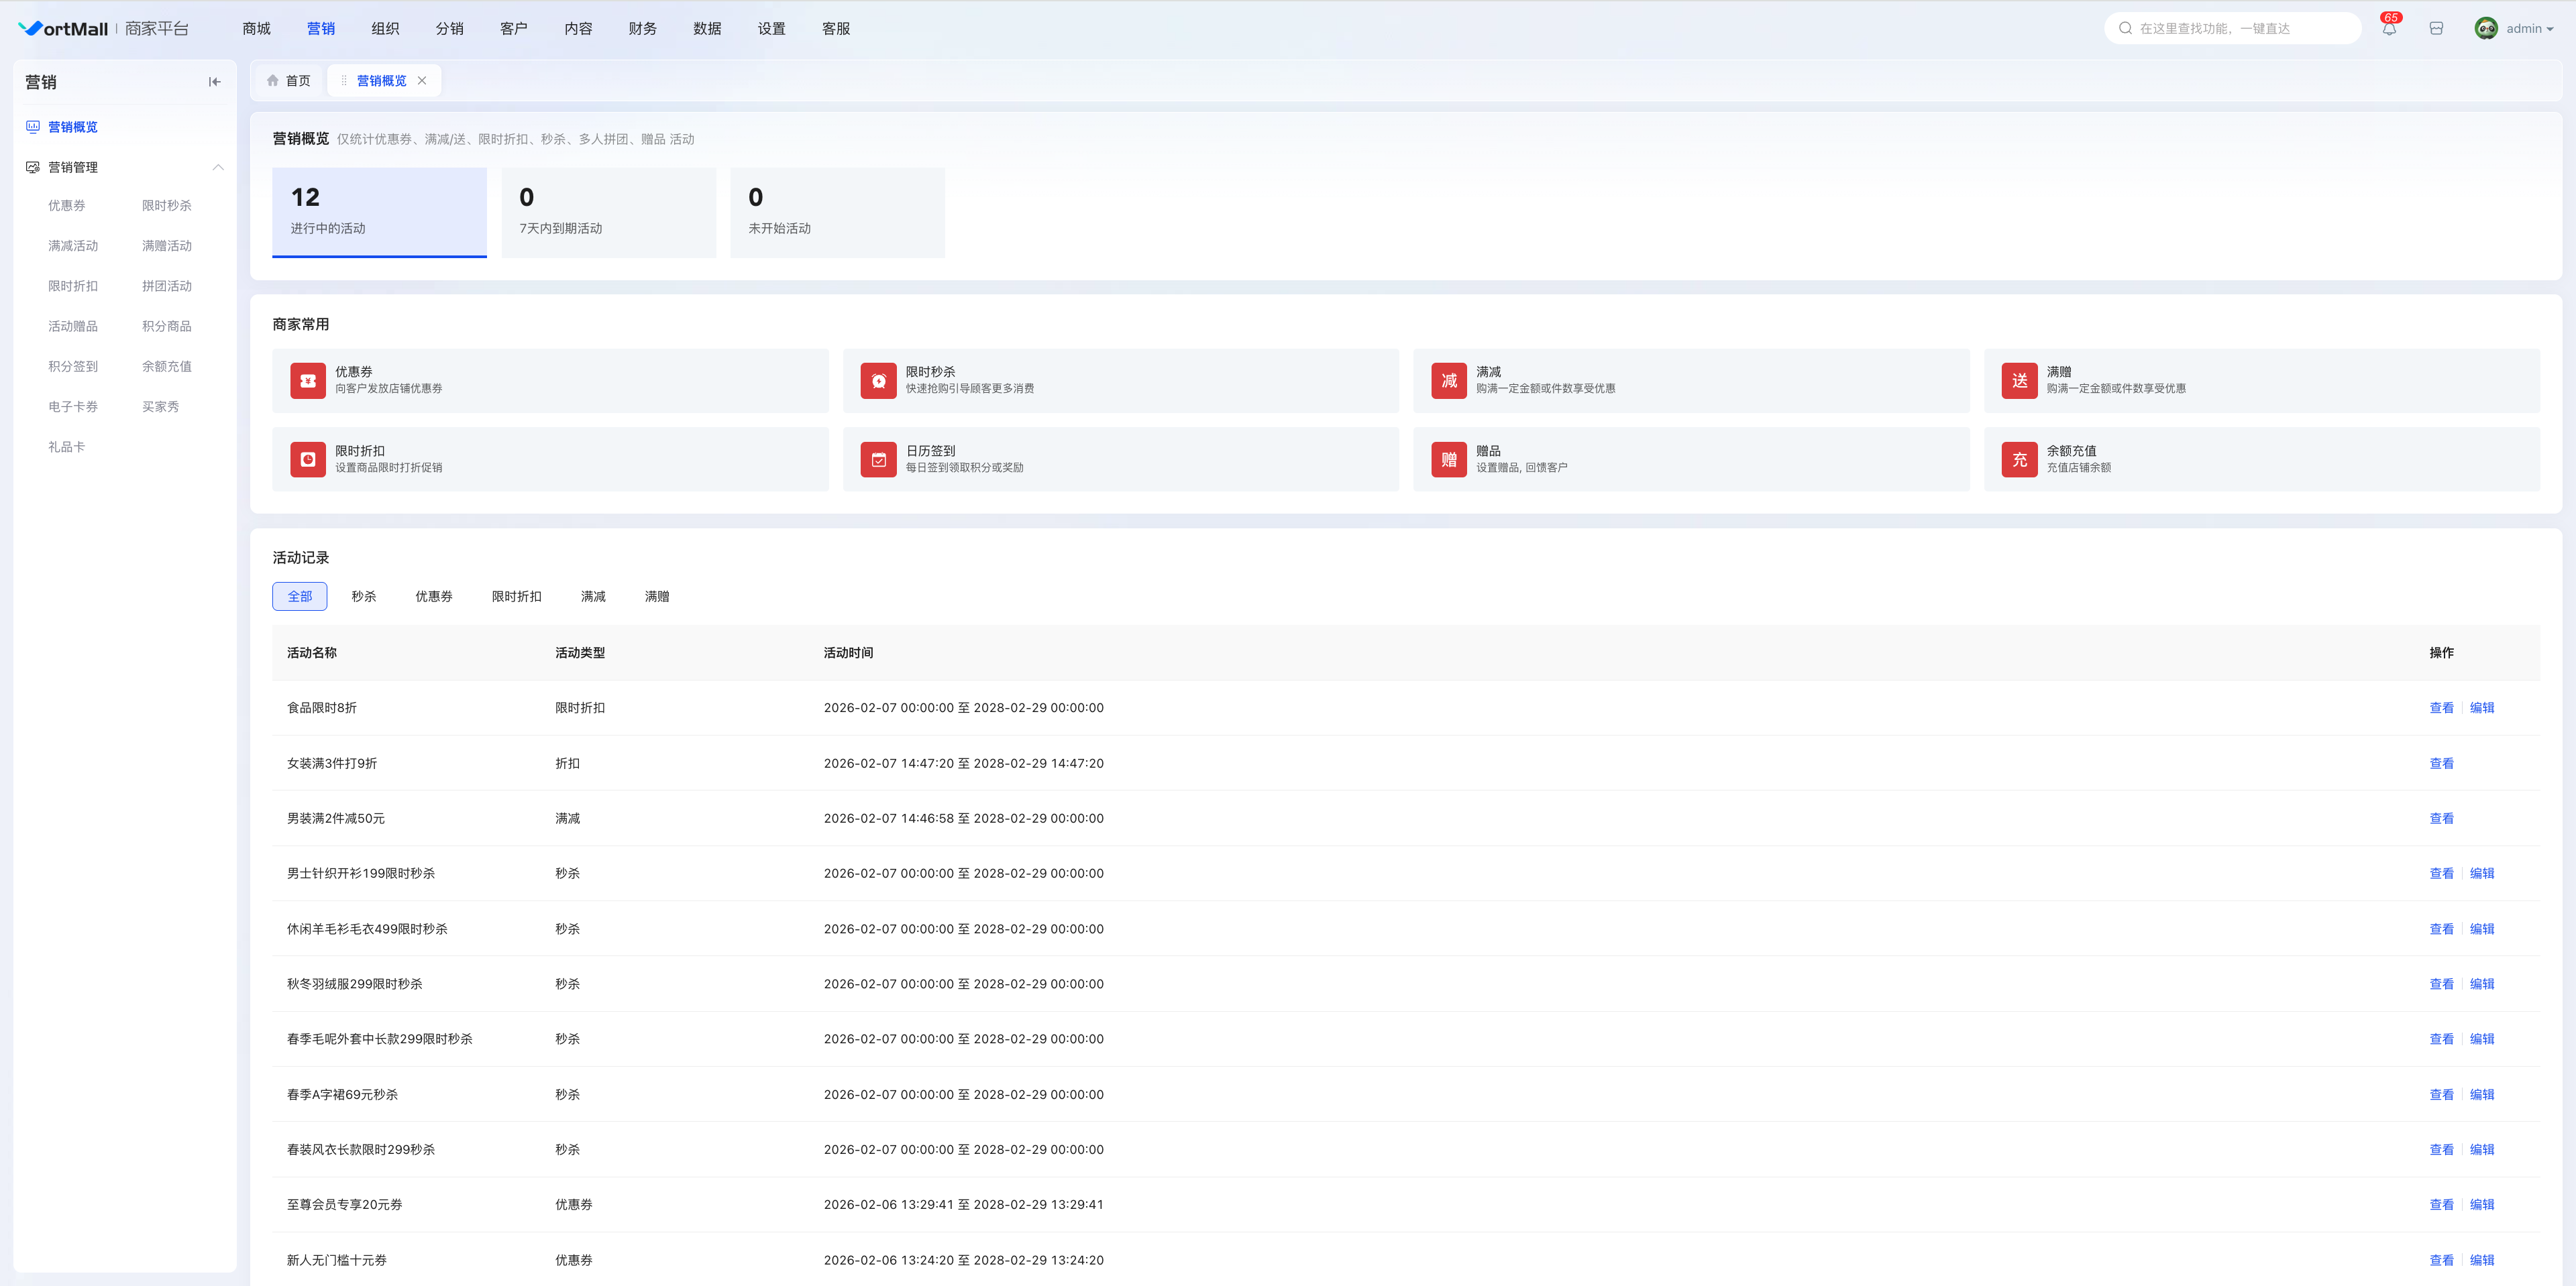
Task: Click the 余额充值 red 充 icon
Action: (x=2019, y=460)
